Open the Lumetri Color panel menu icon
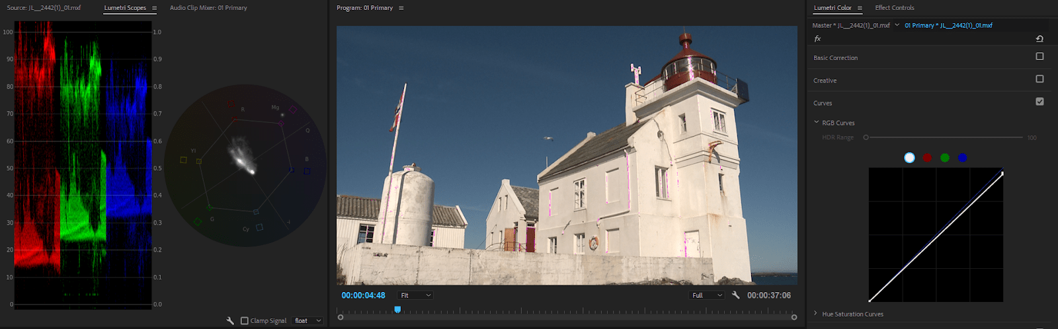Image resolution: width=1058 pixels, height=329 pixels. pyautogui.click(x=860, y=8)
